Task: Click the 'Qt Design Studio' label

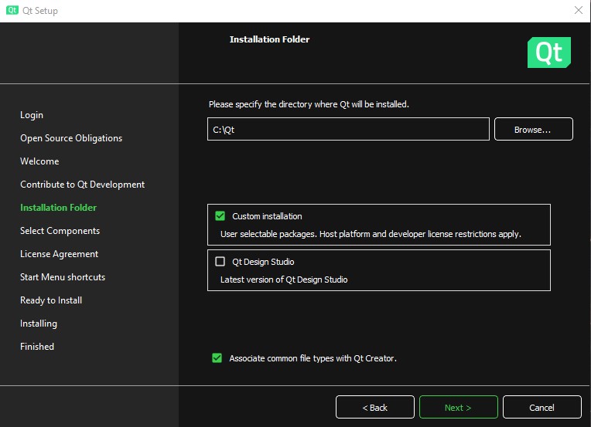Action: tap(263, 262)
